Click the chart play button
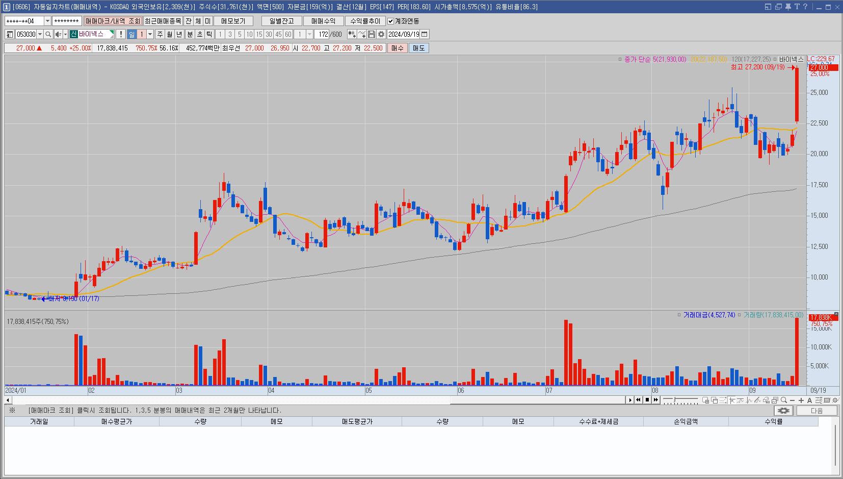This screenshot has width=843, height=479. (x=630, y=400)
